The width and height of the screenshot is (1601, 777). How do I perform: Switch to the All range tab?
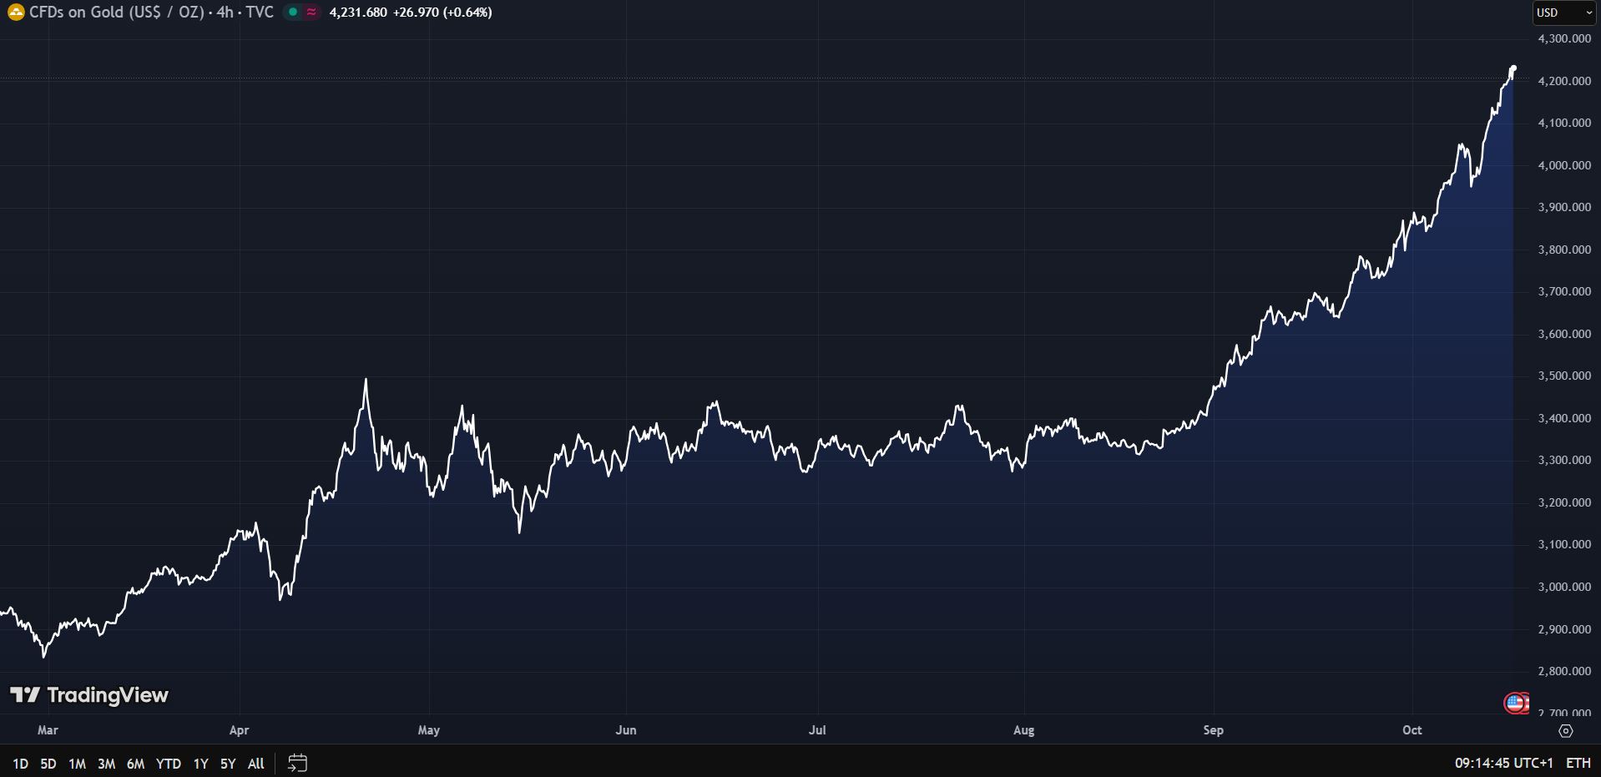point(255,763)
